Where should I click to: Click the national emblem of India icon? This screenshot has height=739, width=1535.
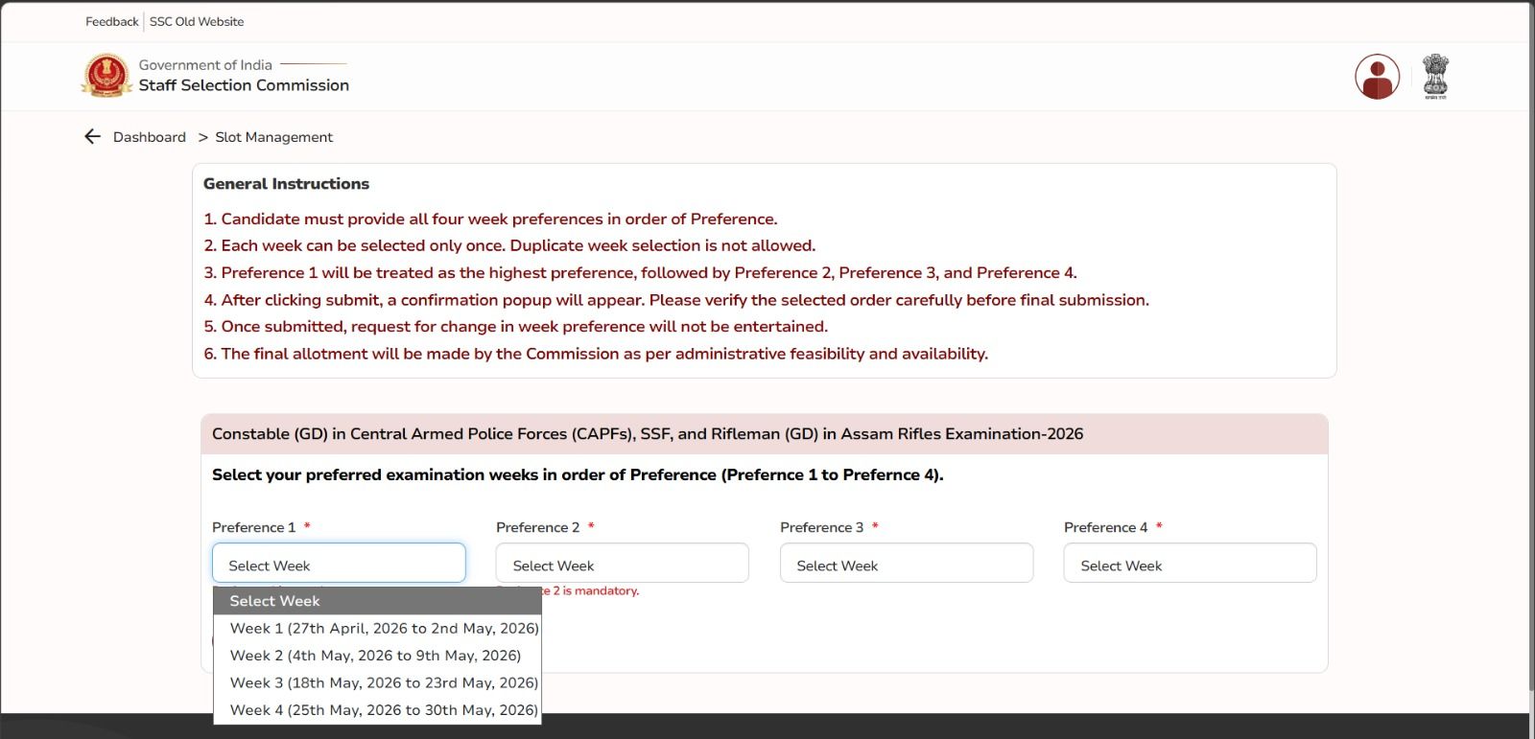pyautogui.click(x=1435, y=77)
